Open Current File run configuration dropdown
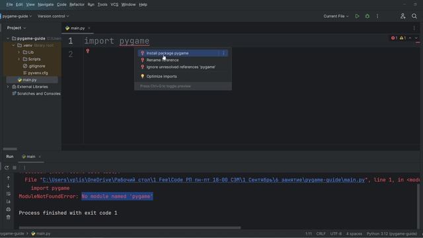The height and width of the screenshot is (238, 423). (x=336, y=16)
